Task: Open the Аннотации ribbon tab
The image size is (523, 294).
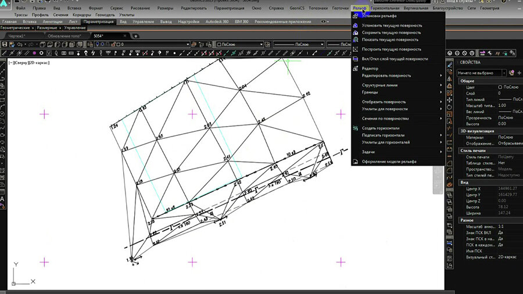Action: click(53, 21)
